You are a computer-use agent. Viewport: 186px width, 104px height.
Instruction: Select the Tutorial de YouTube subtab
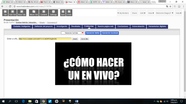[71, 33]
